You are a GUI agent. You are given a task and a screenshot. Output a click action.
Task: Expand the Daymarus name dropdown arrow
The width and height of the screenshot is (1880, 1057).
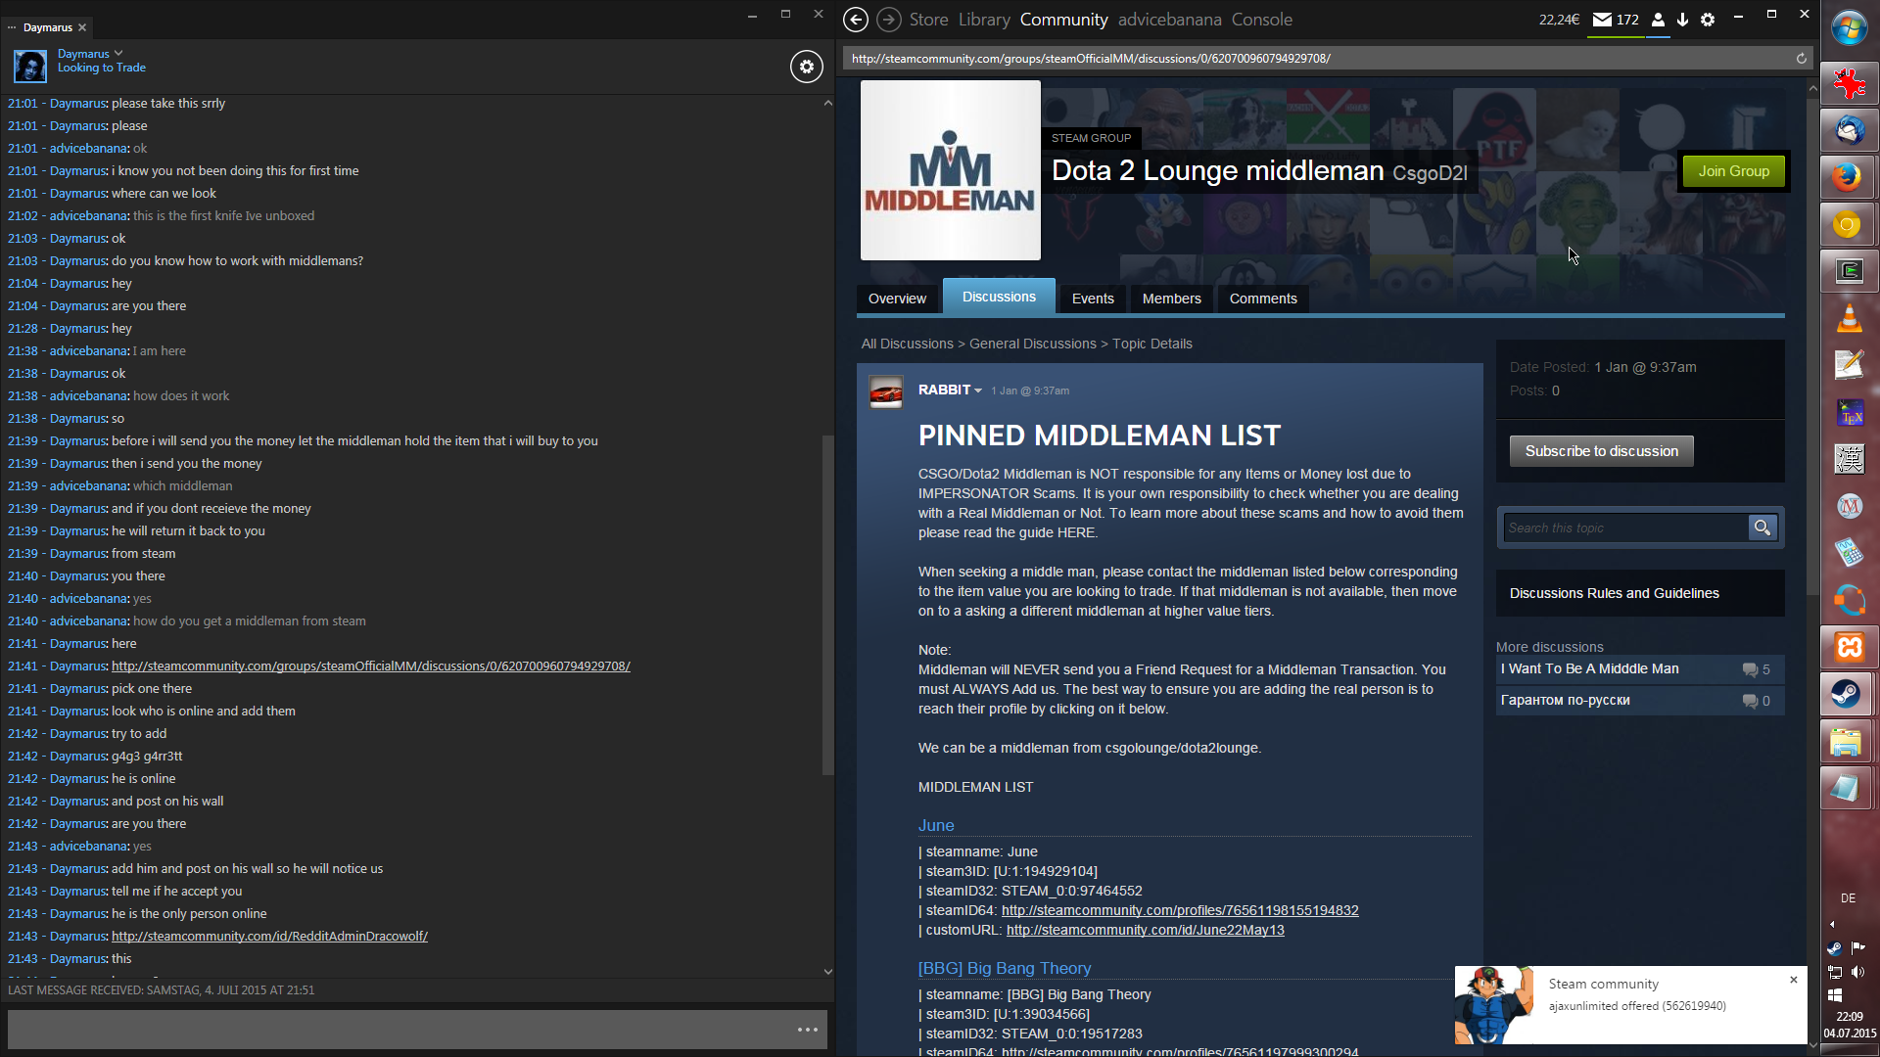118,53
